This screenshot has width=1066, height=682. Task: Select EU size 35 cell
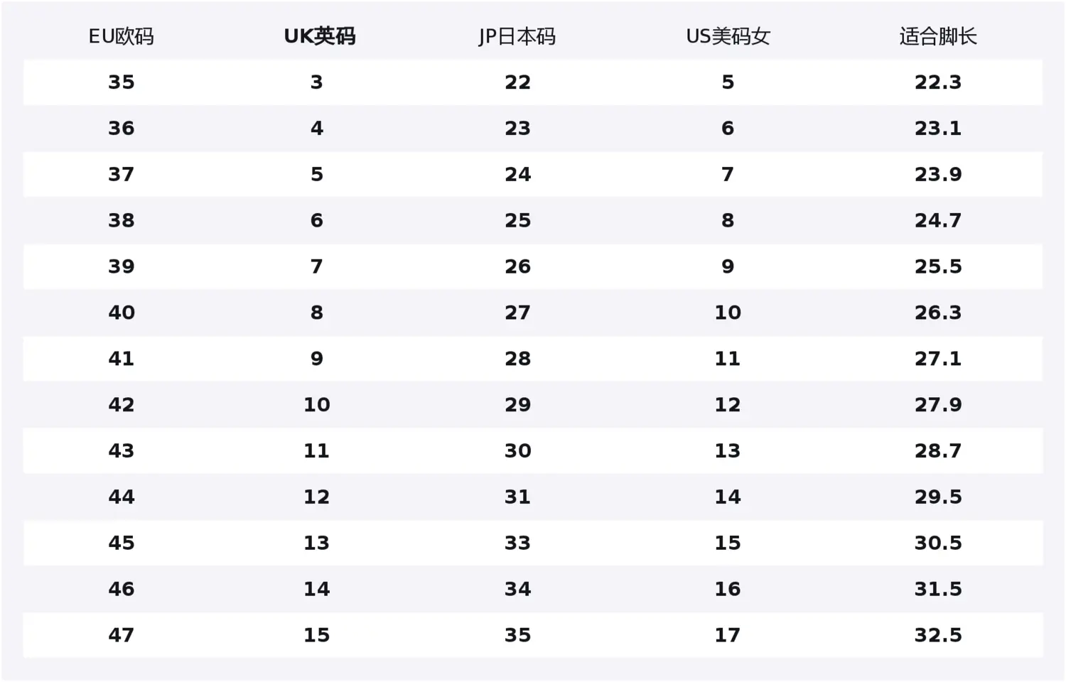click(121, 82)
